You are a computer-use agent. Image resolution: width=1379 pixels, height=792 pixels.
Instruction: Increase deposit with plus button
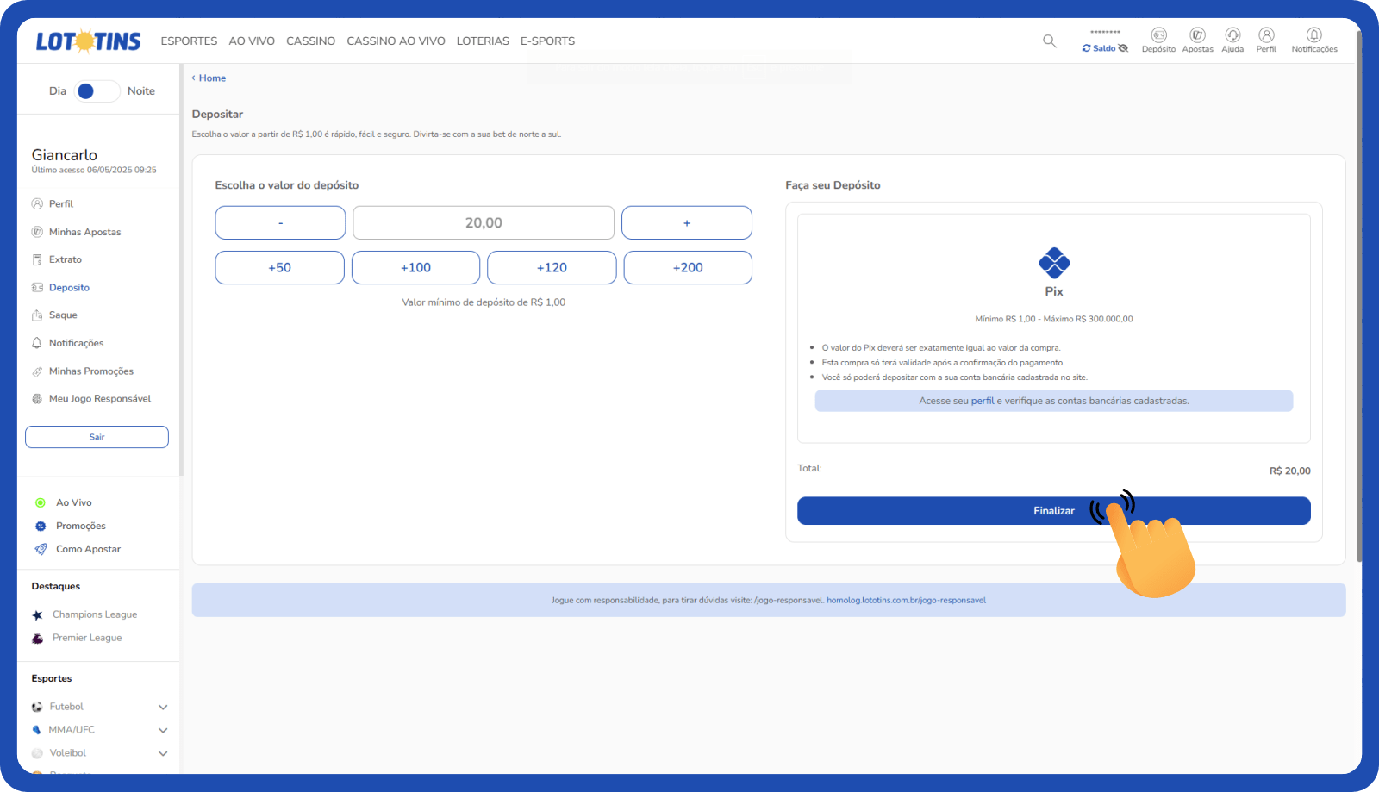(x=687, y=222)
